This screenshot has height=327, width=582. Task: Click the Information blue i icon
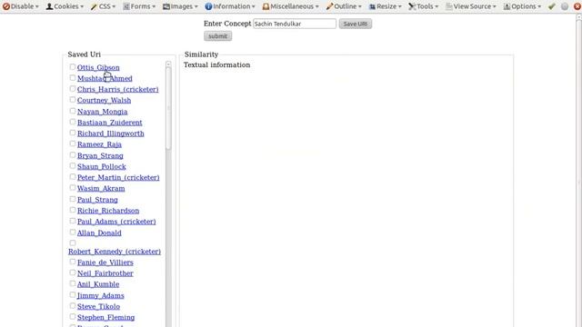[208, 6]
